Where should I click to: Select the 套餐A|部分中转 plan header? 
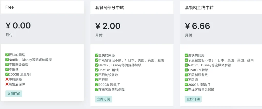coord(132,8)
